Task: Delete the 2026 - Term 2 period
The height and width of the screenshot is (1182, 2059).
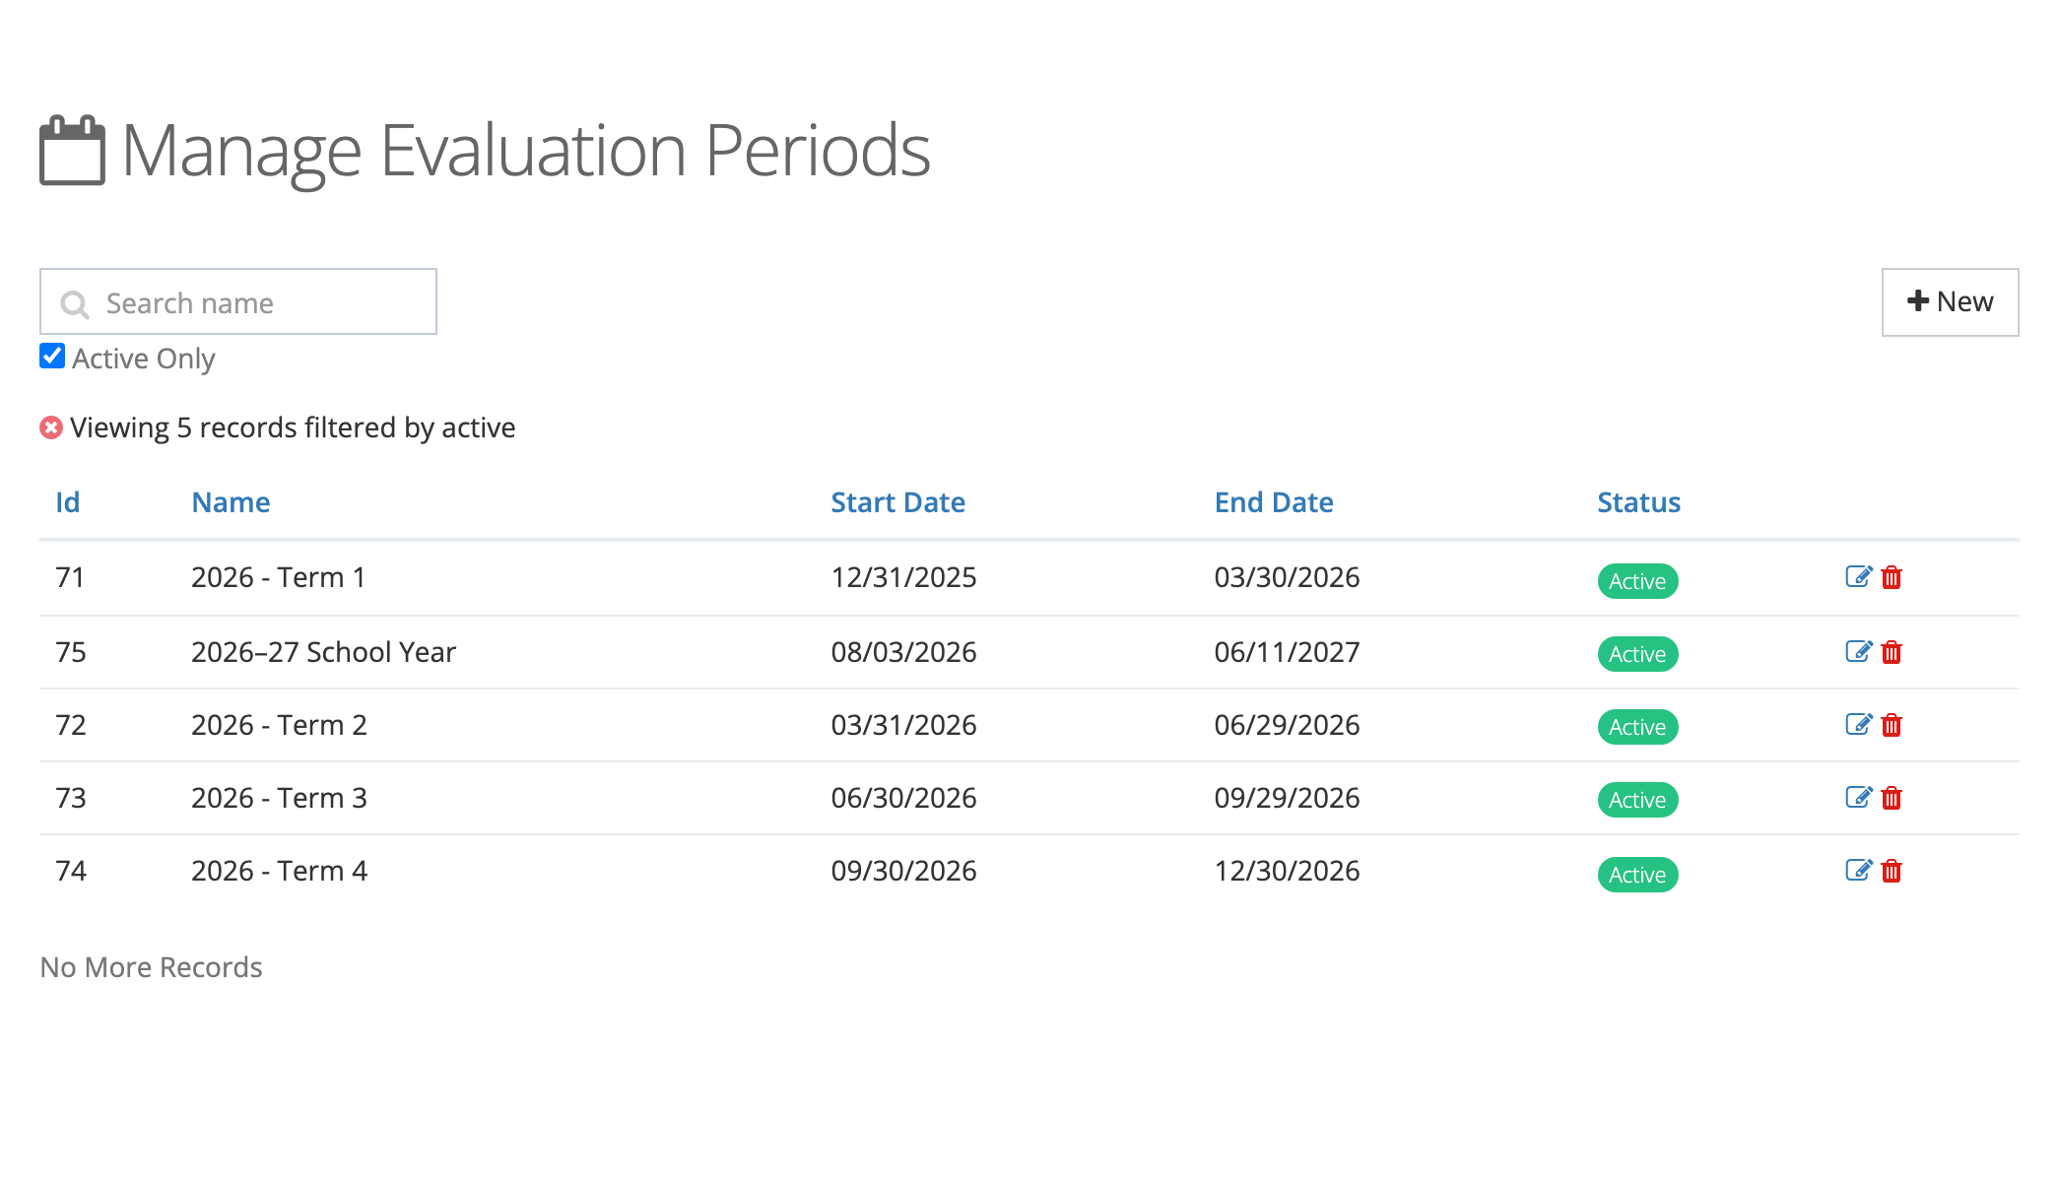Action: coord(1892,725)
